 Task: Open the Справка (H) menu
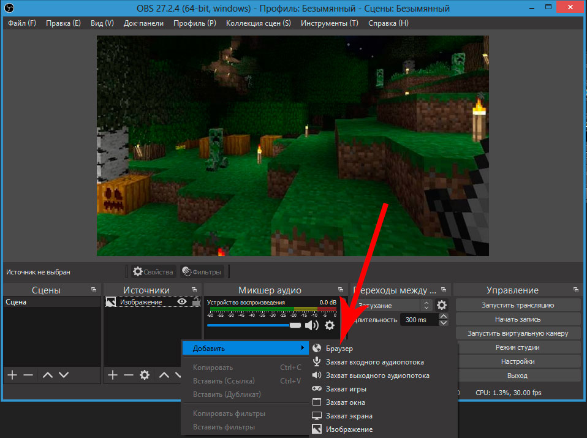pos(388,23)
